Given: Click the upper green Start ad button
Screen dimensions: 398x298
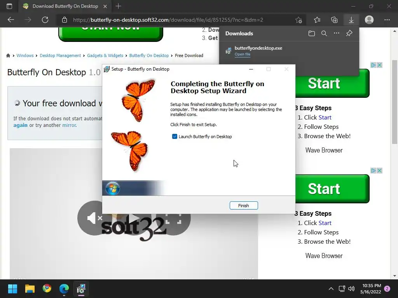Looking at the screenshot, I should tap(332, 83).
